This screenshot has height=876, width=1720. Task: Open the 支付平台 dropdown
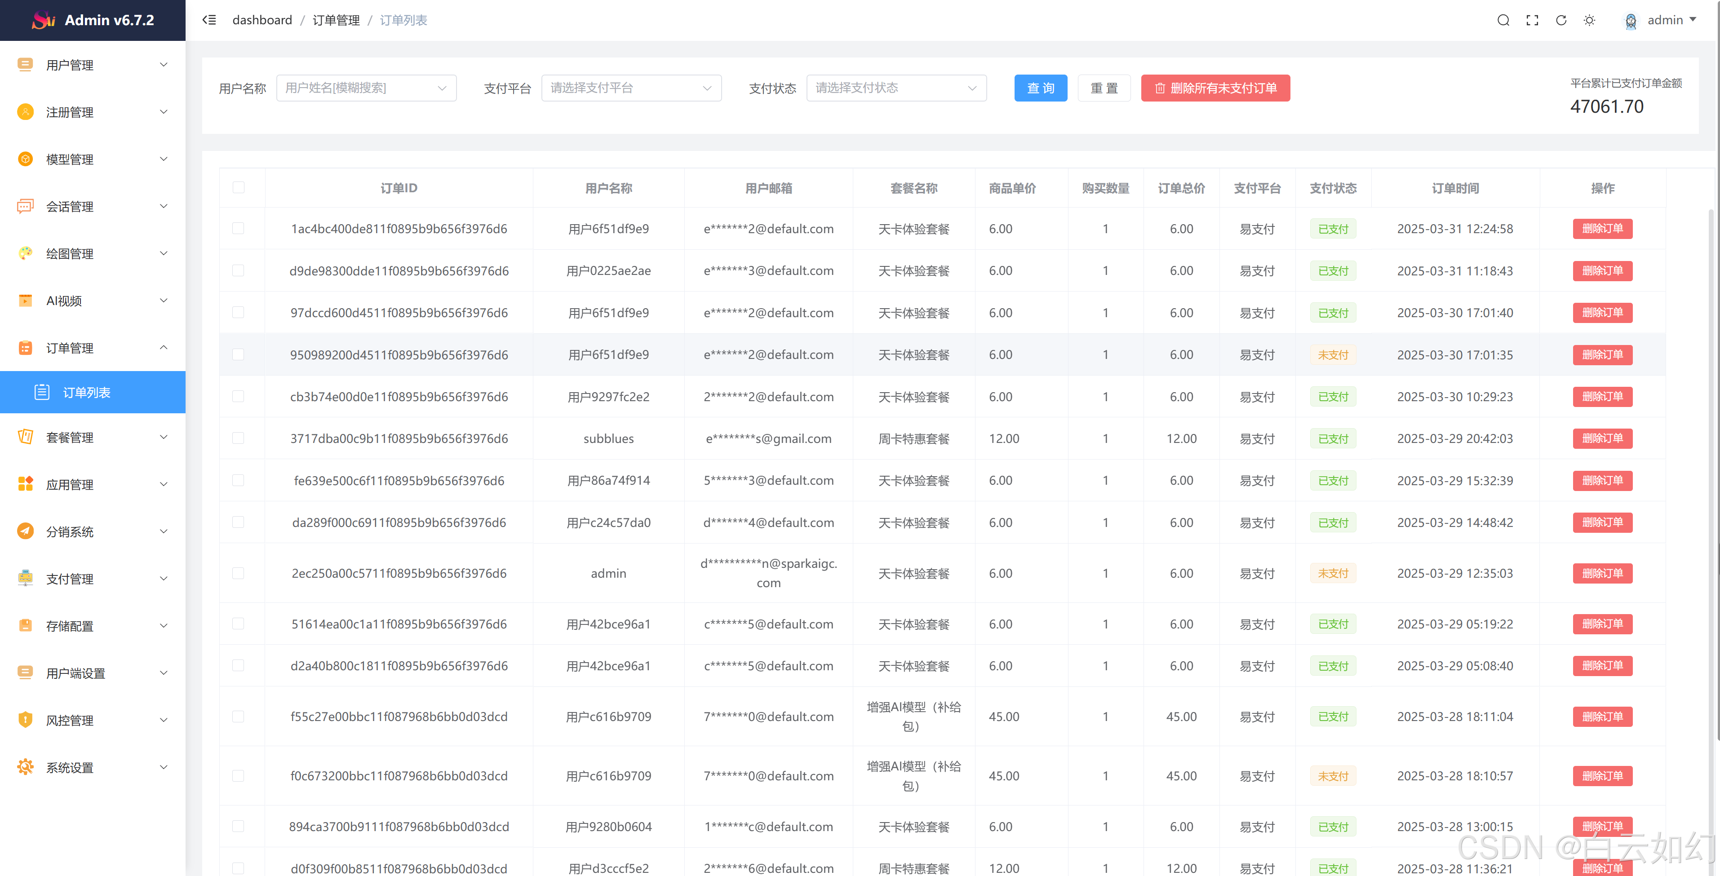tap(631, 88)
